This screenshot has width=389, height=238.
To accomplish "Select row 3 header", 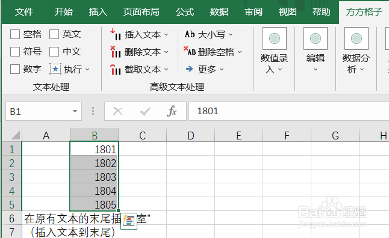I will (x=11, y=177).
